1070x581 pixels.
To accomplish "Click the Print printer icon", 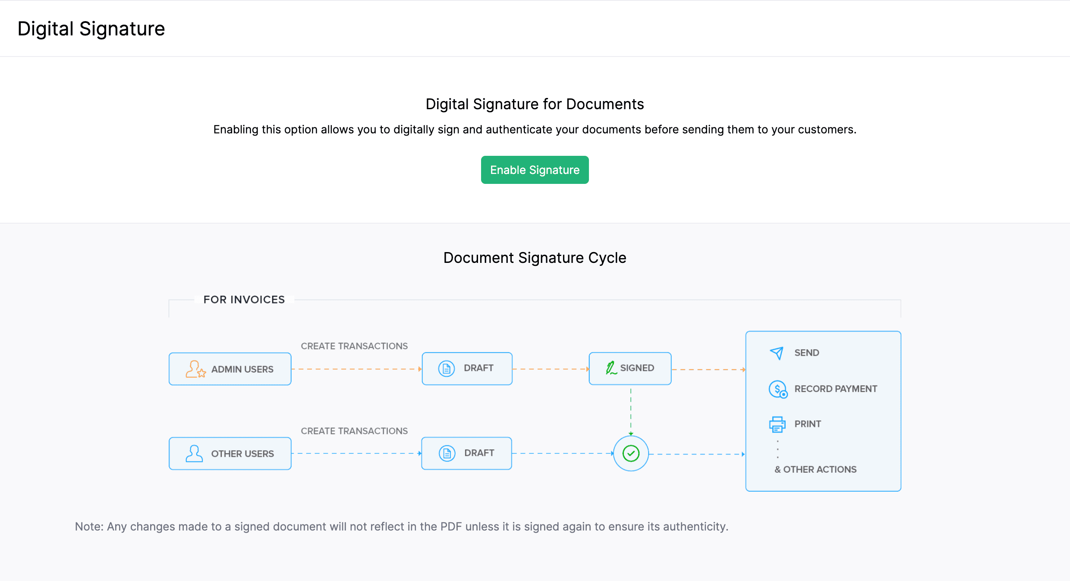I will (x=777, y=424).
